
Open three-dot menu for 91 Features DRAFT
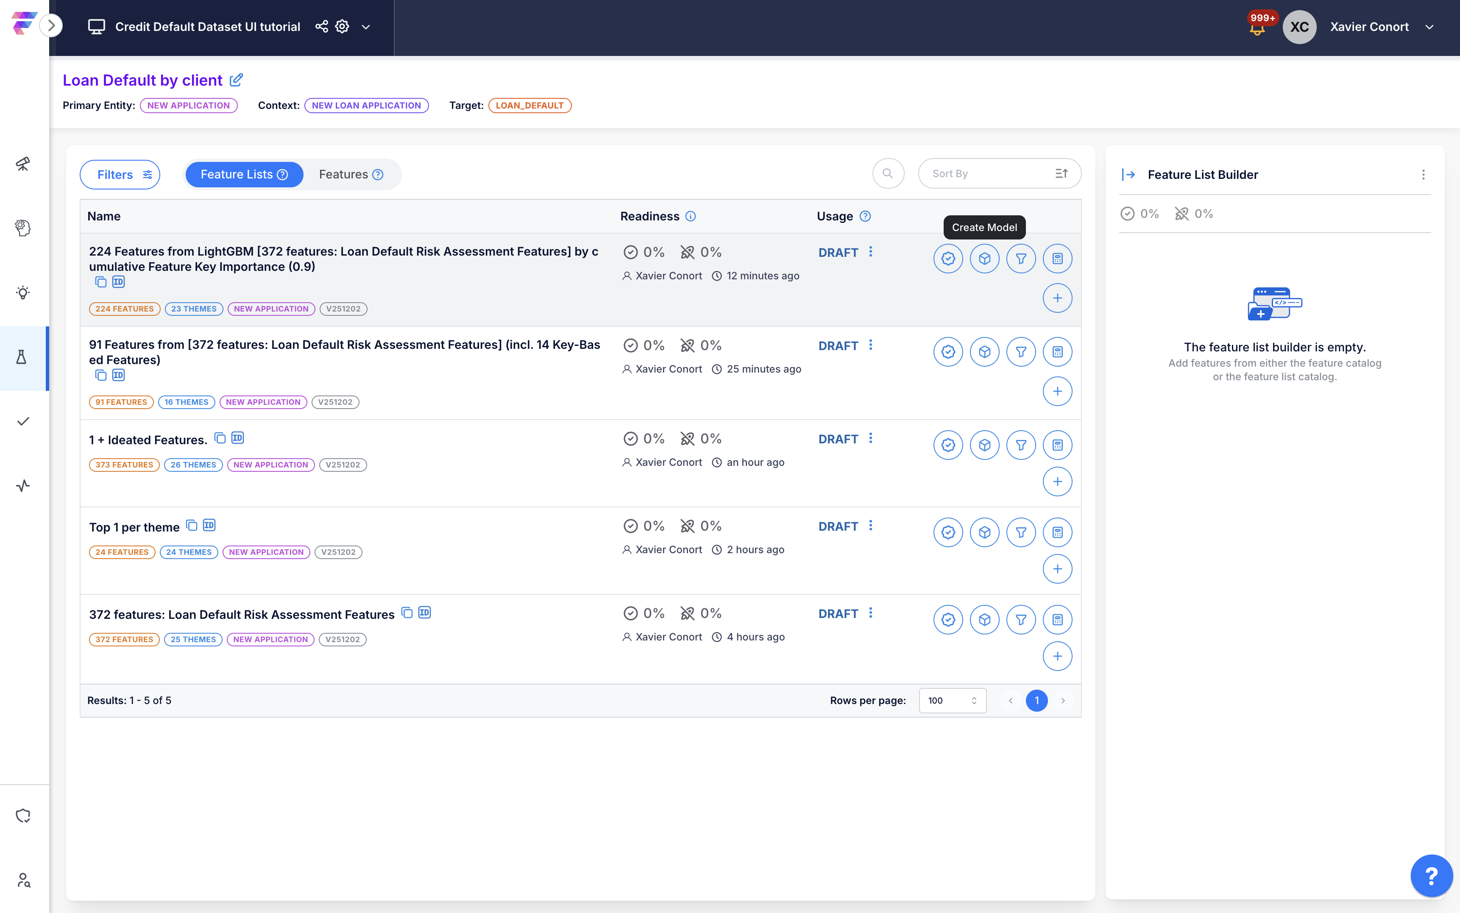pos(870,345)
